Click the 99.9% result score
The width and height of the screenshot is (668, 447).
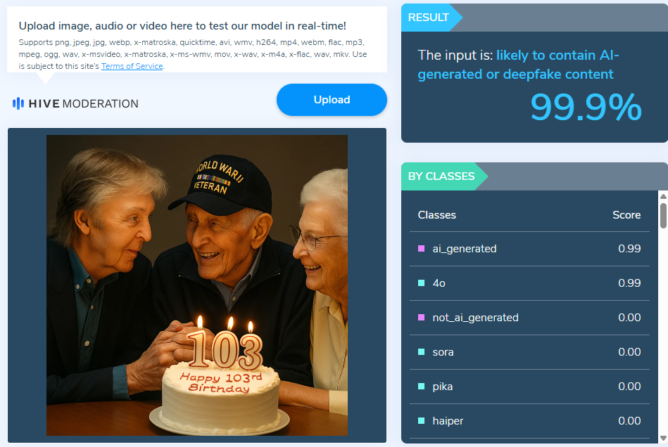(586, 107)
